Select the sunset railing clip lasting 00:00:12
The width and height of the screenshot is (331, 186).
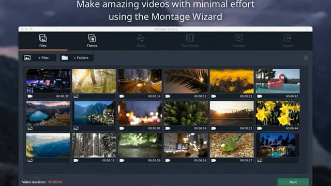tap(232, 113)
